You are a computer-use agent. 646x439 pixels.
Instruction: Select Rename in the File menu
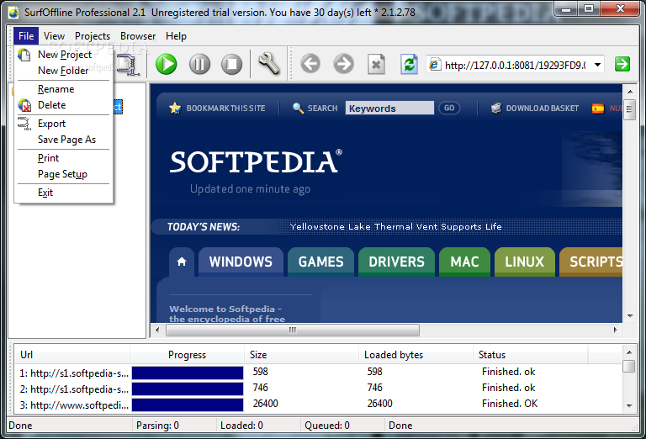(x=64, y=89)
